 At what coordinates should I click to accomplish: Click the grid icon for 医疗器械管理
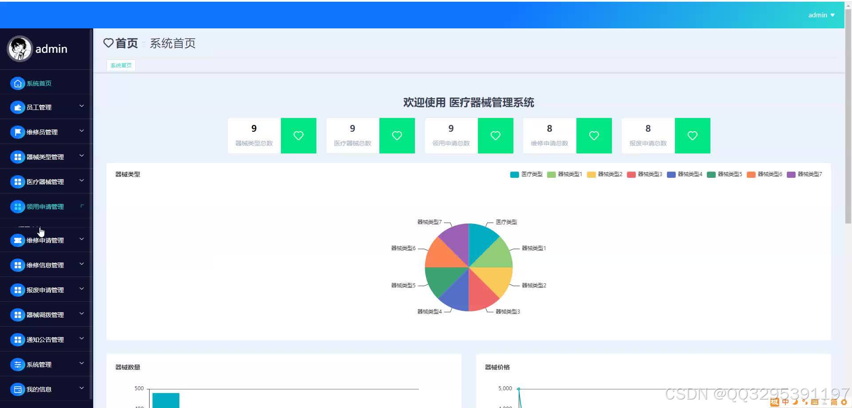click(x=17, y=182)
